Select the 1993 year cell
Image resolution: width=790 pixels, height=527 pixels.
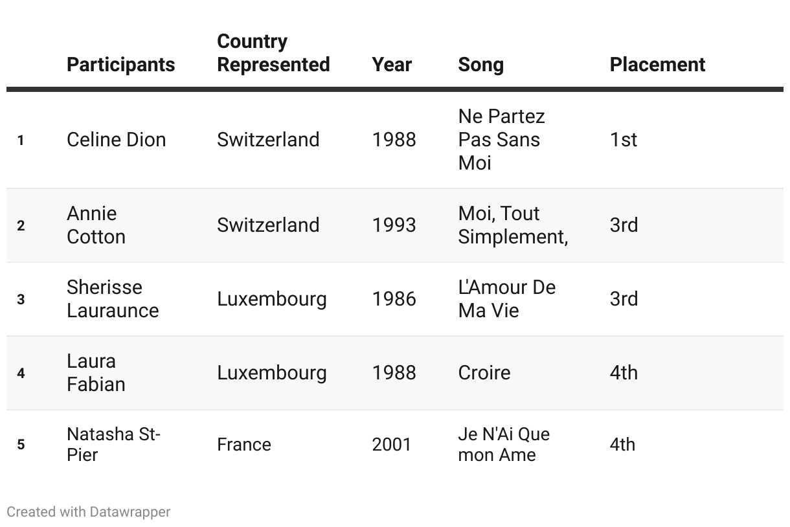point(394,225)
